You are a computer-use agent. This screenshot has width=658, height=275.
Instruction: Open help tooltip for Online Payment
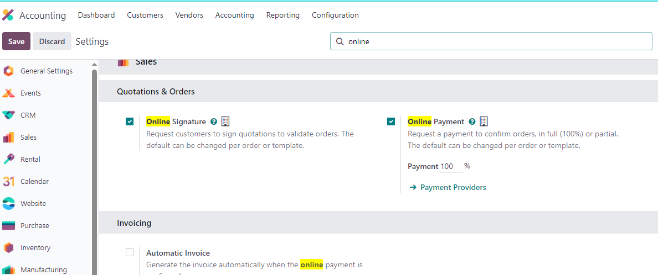click(472, 122)
